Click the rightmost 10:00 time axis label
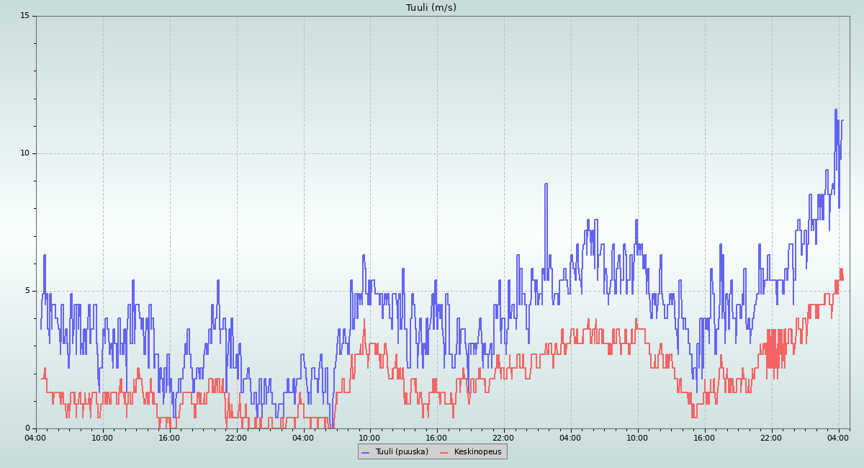 tap(637, 437)
